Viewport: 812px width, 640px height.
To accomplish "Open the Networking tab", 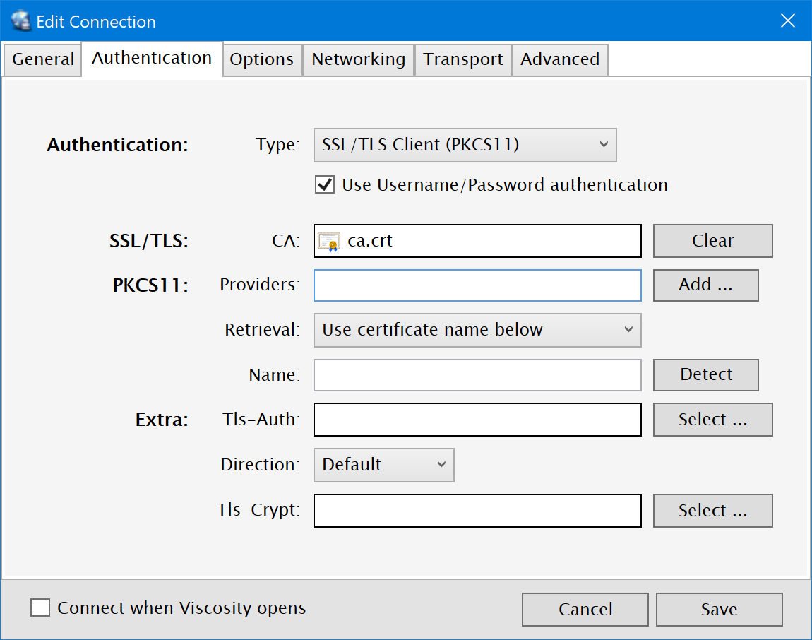I will click(x=358, y=59).
